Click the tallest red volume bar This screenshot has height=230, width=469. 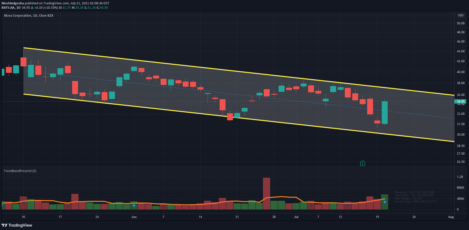point(267,194)
